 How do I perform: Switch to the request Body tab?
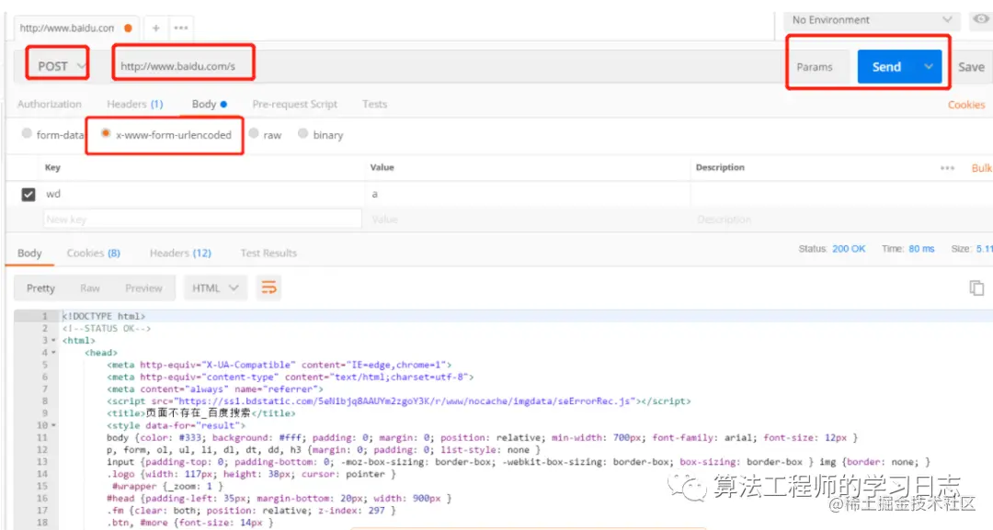pyautogui.click(x=209, y=104)
